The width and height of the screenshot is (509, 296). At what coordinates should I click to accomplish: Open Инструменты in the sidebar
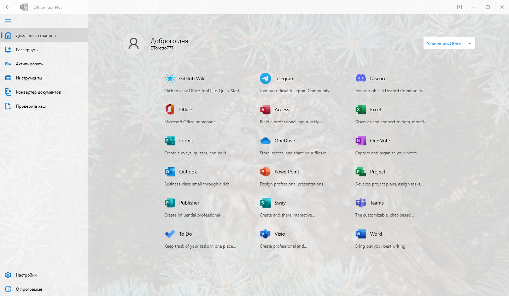(x=44, y=78)
